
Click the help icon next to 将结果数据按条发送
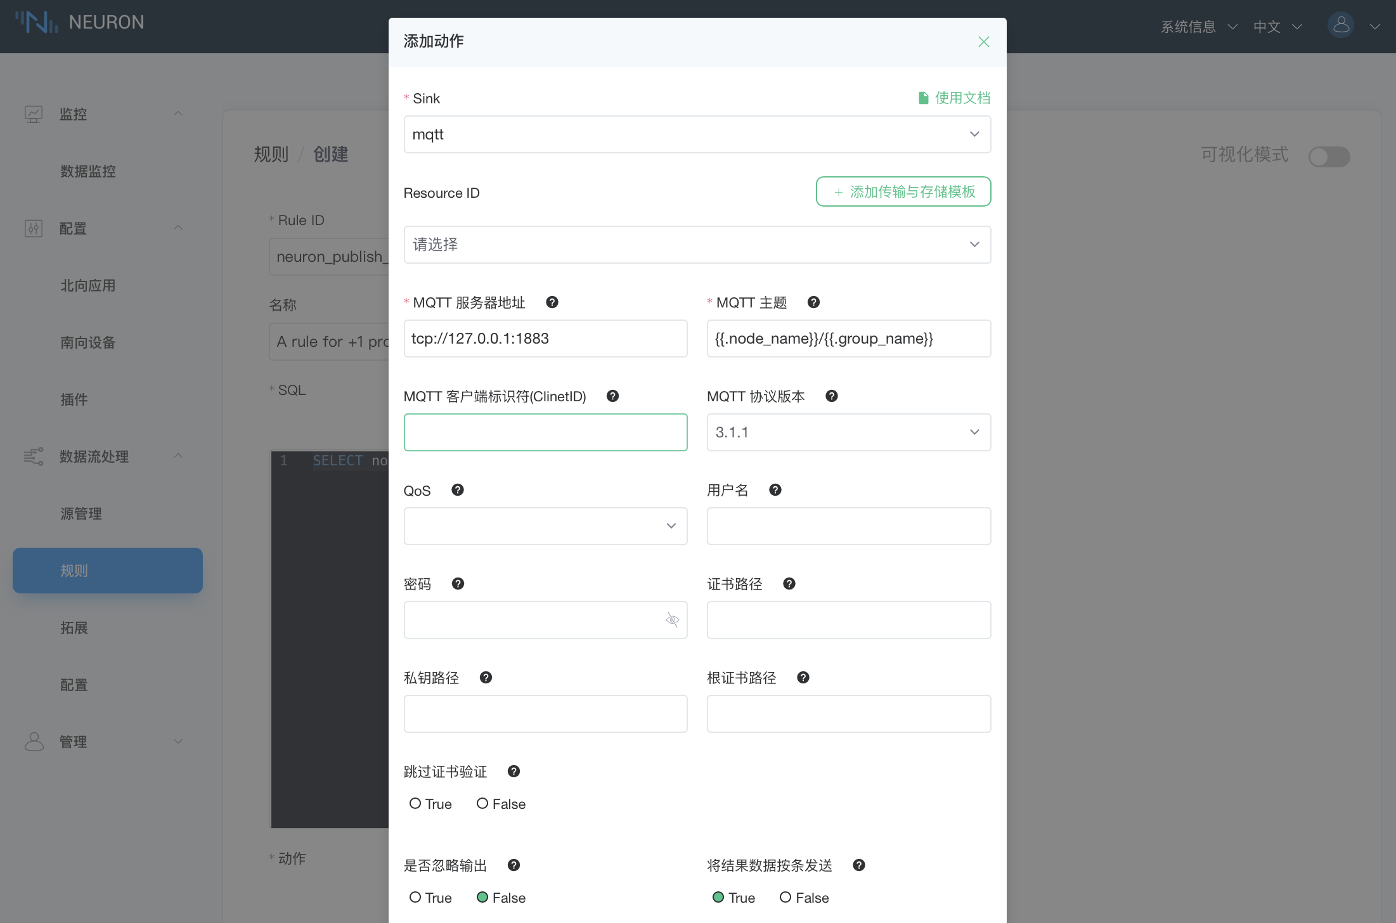859,865
